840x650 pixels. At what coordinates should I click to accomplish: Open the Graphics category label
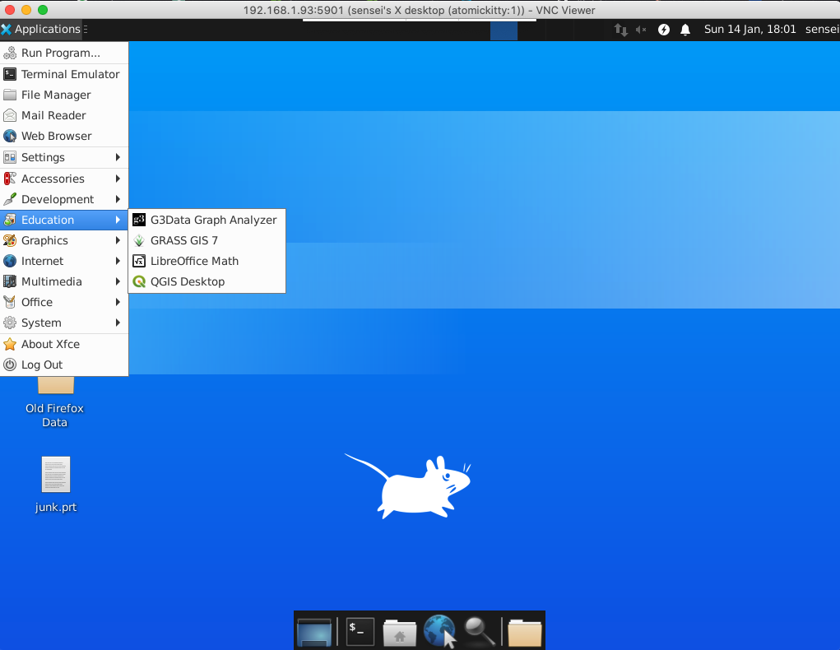coord(44,240)
